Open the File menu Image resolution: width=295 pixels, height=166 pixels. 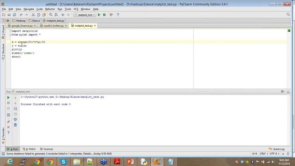point(4,9)
